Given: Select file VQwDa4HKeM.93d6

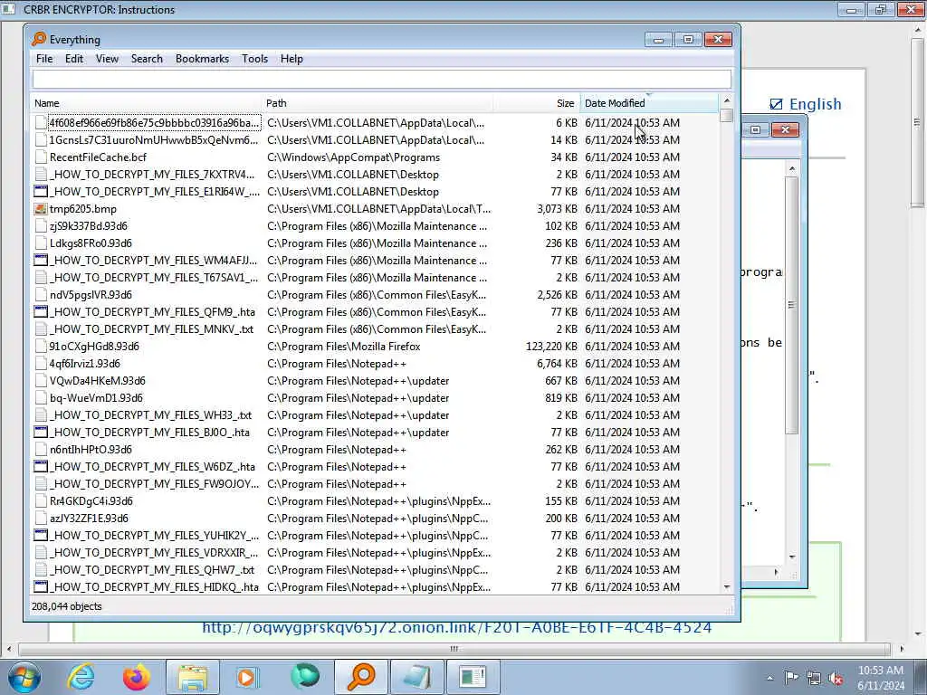Looking at the screenshot, I should pyautogui.click(x=98, y=381).
